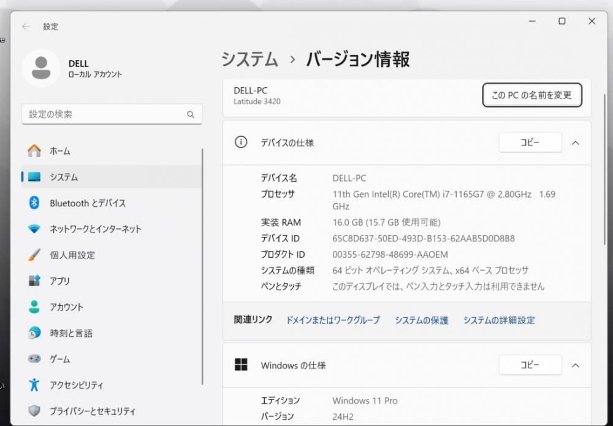Open プライバシーとセキュリティ settings page
The height and width of the screenshot is (426, 613).
pyautogui.click(x=112, y=411)
